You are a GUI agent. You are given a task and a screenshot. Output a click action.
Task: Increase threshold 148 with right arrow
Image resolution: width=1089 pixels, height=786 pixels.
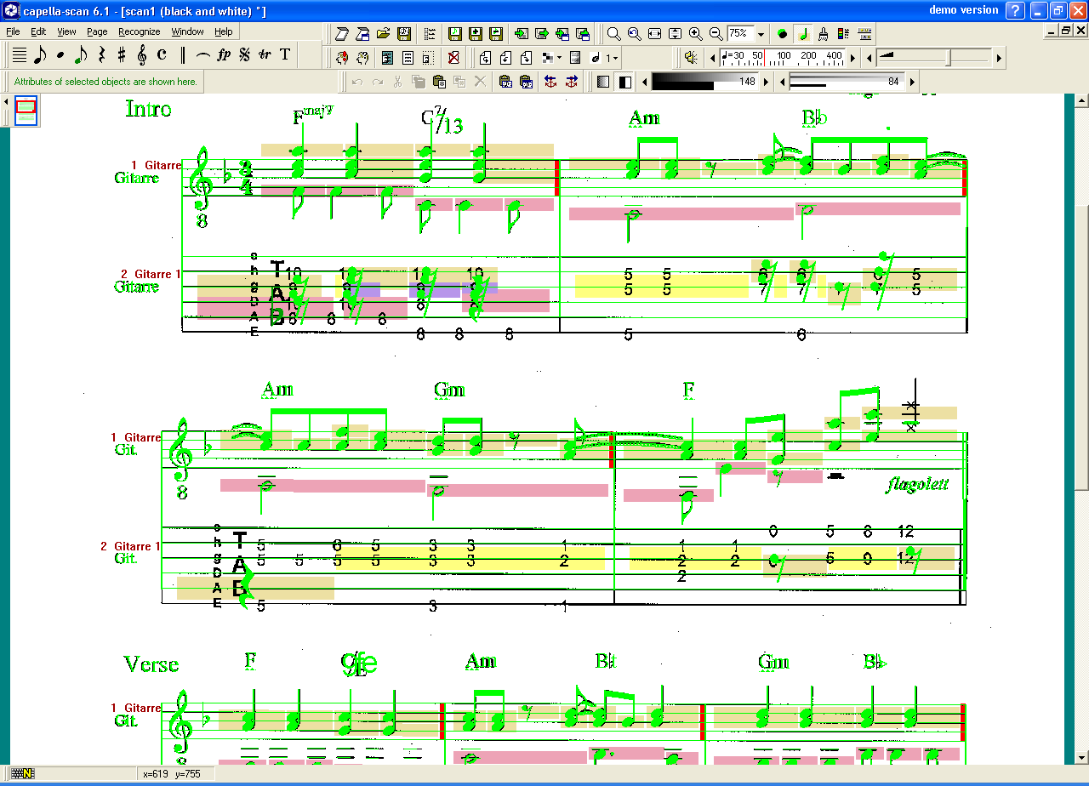767,82
